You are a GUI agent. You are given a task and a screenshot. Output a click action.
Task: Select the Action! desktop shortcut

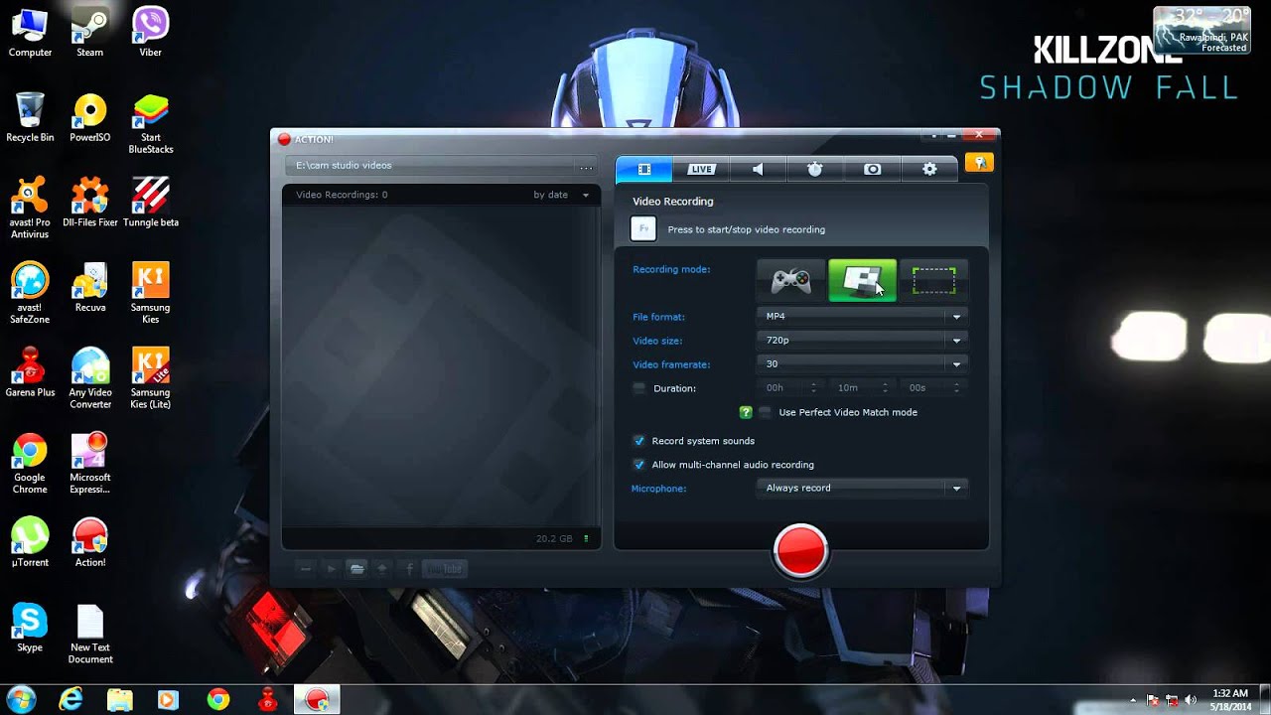(90, 542)
